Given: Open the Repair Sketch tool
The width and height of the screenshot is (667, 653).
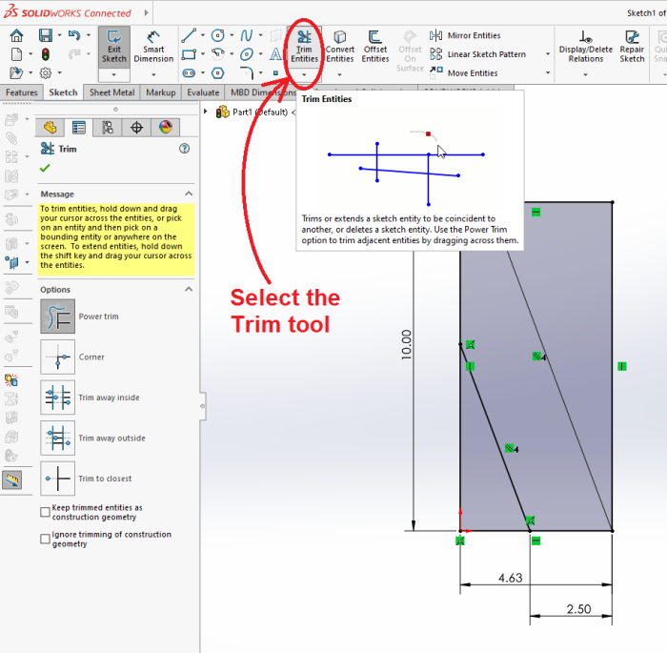Looking at the screenshot, I should point(632,47).
